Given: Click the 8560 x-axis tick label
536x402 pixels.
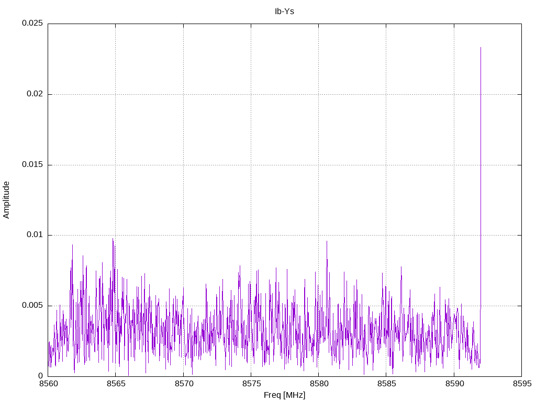Looking at the screenshot, I should pyautogui.click(x=48, y=384).
